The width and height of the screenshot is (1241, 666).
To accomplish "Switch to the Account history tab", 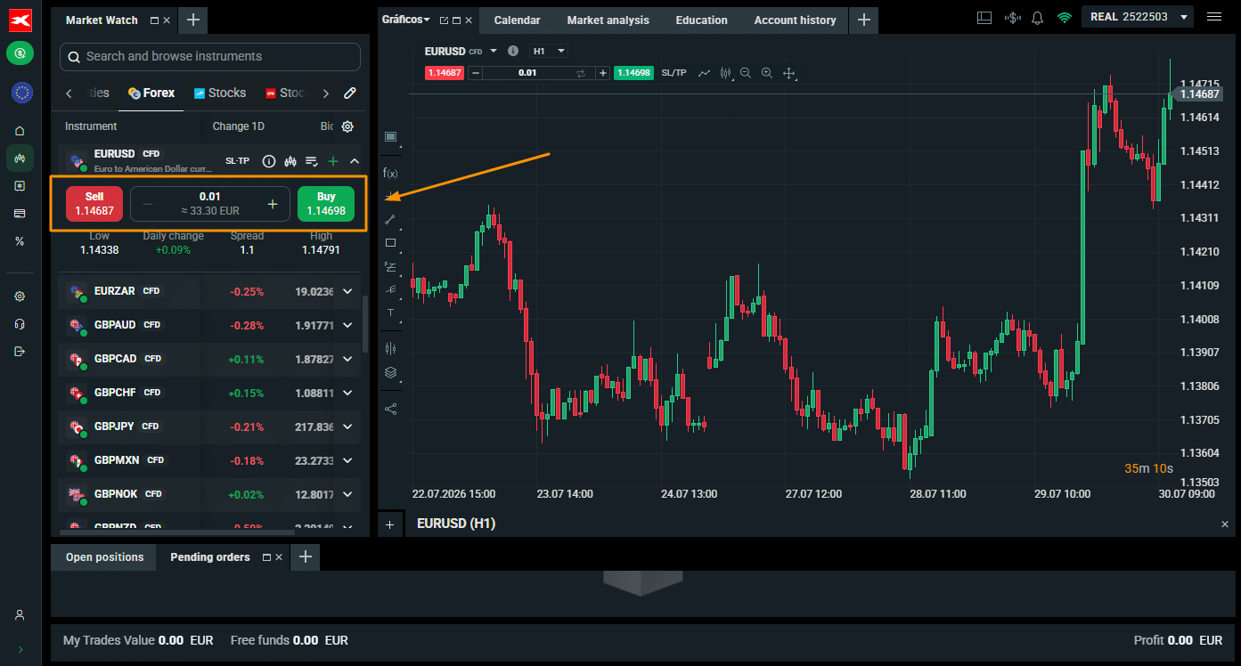I will (x=796, y=20).
